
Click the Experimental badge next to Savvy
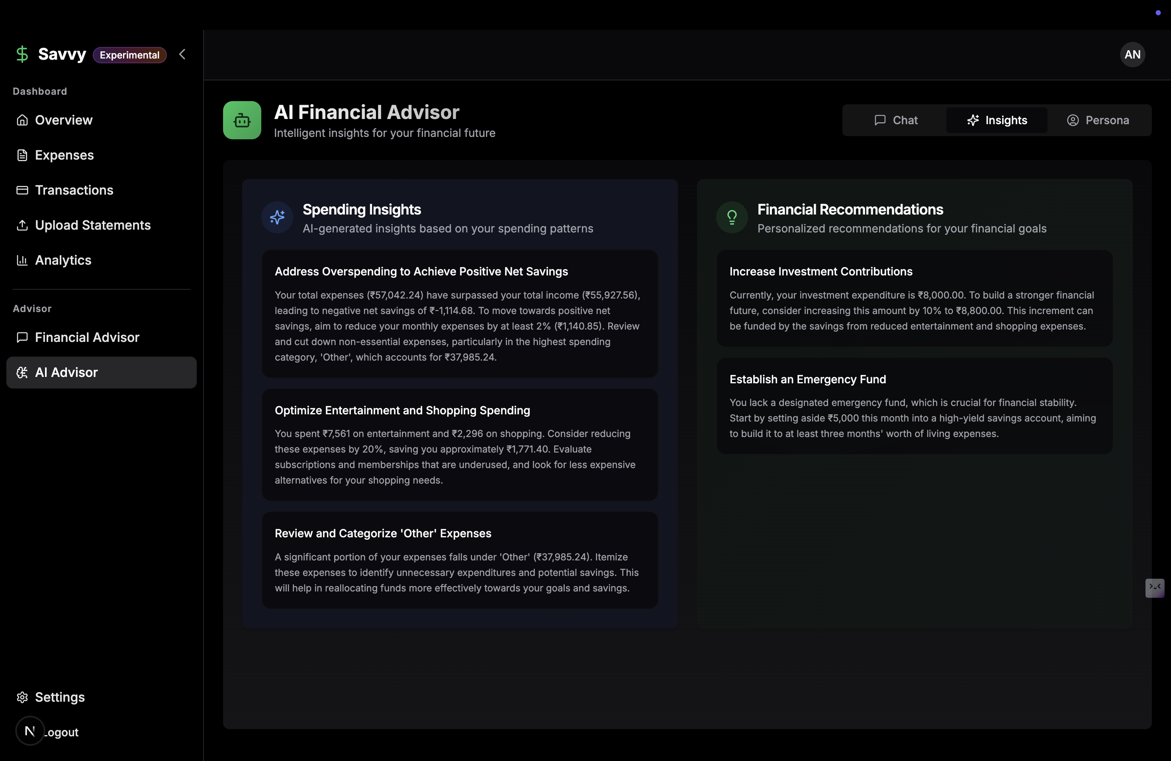[x=129, y=55]
